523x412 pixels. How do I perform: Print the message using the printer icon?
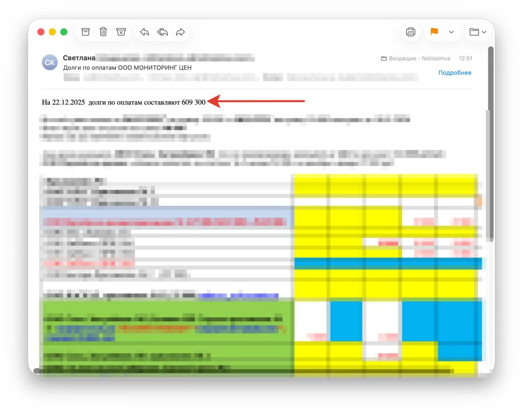tap(411, 32)
